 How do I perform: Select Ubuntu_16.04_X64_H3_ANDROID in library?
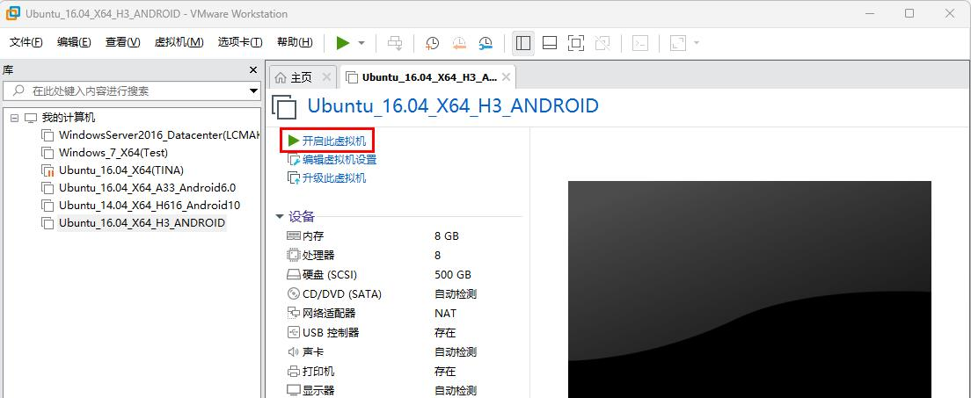(142, 222)
